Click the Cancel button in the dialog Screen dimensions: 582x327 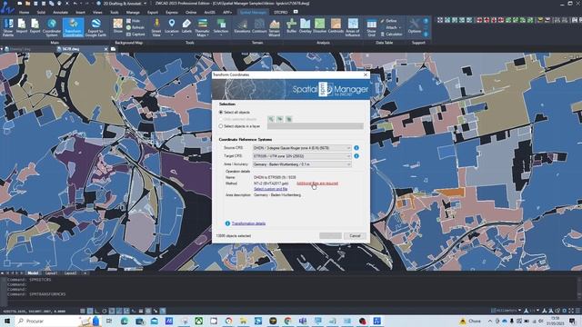pos(355,236)
